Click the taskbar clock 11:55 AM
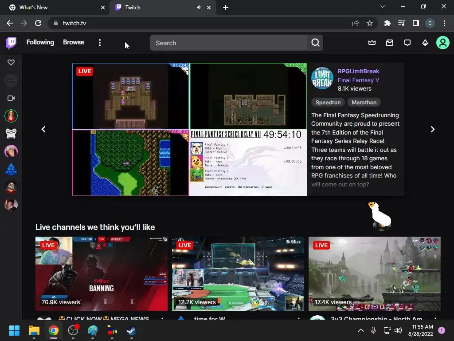Screen dimensions: 454x341 (420, 330)
